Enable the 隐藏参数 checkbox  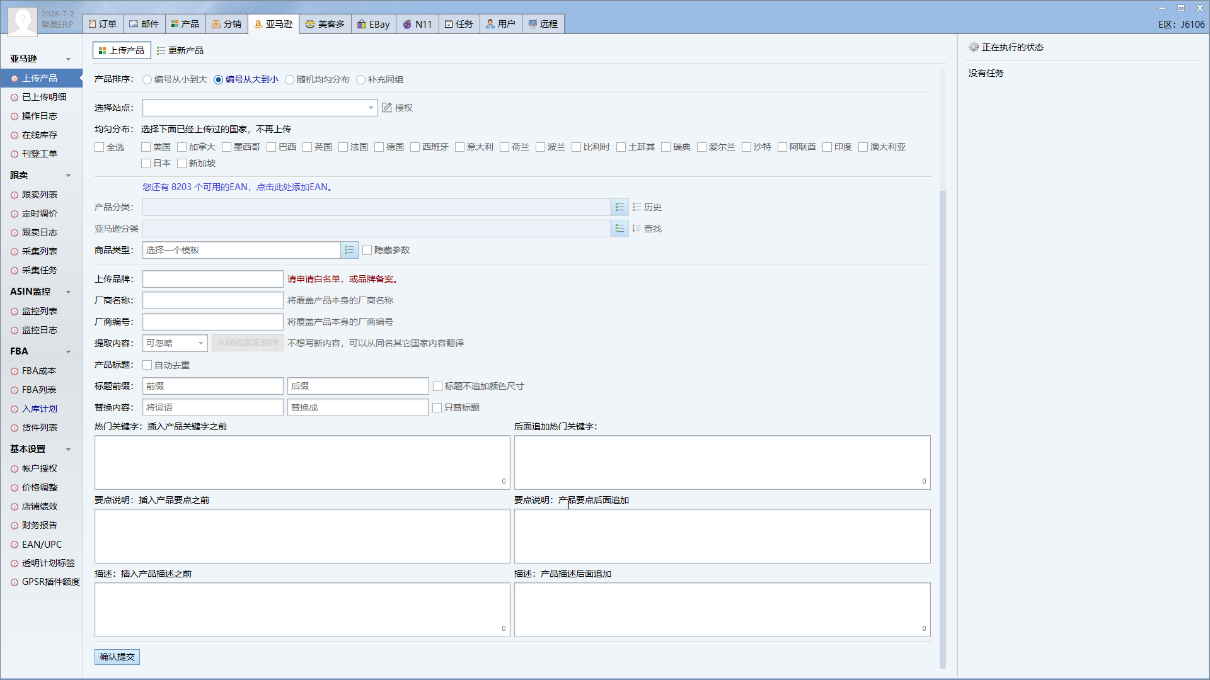367,251
